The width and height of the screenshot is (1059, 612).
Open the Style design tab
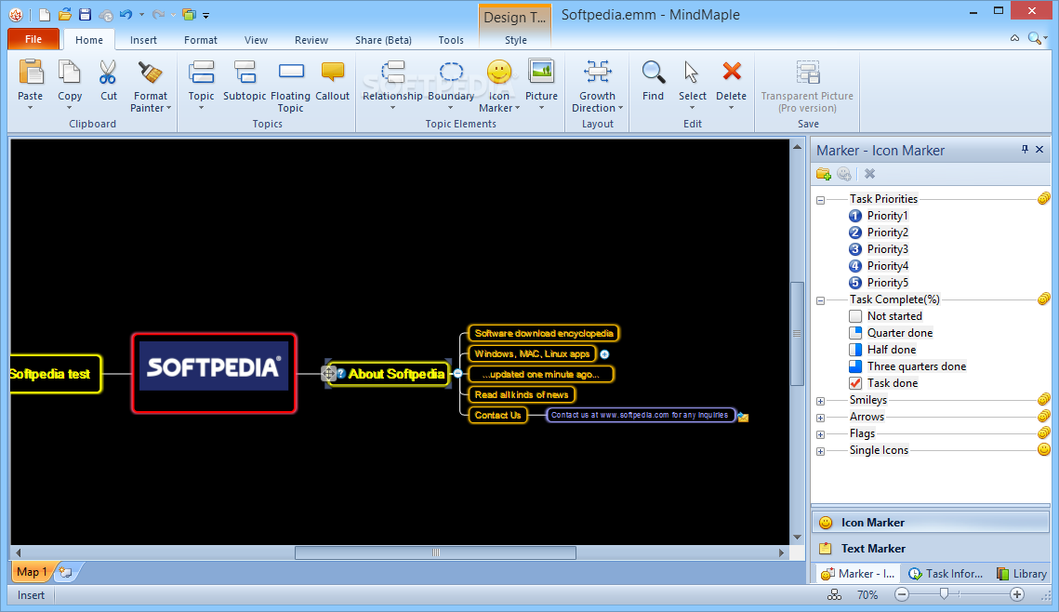tap(515, 40)
